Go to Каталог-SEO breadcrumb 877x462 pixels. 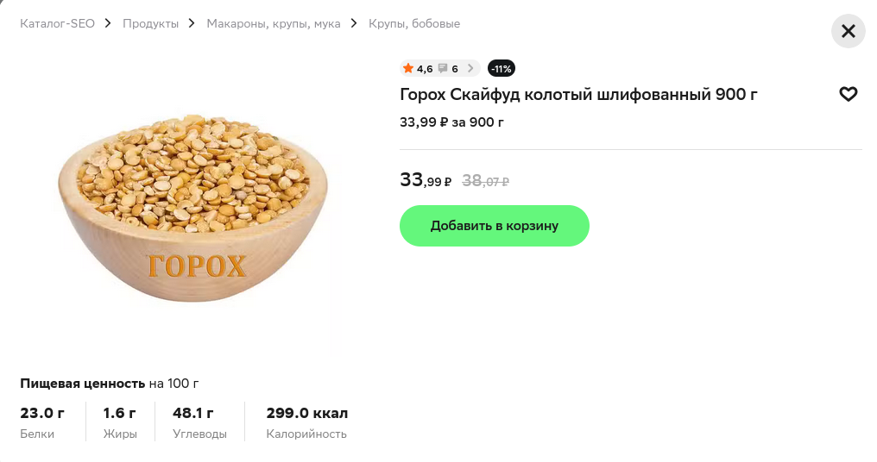tap(57, 23)
